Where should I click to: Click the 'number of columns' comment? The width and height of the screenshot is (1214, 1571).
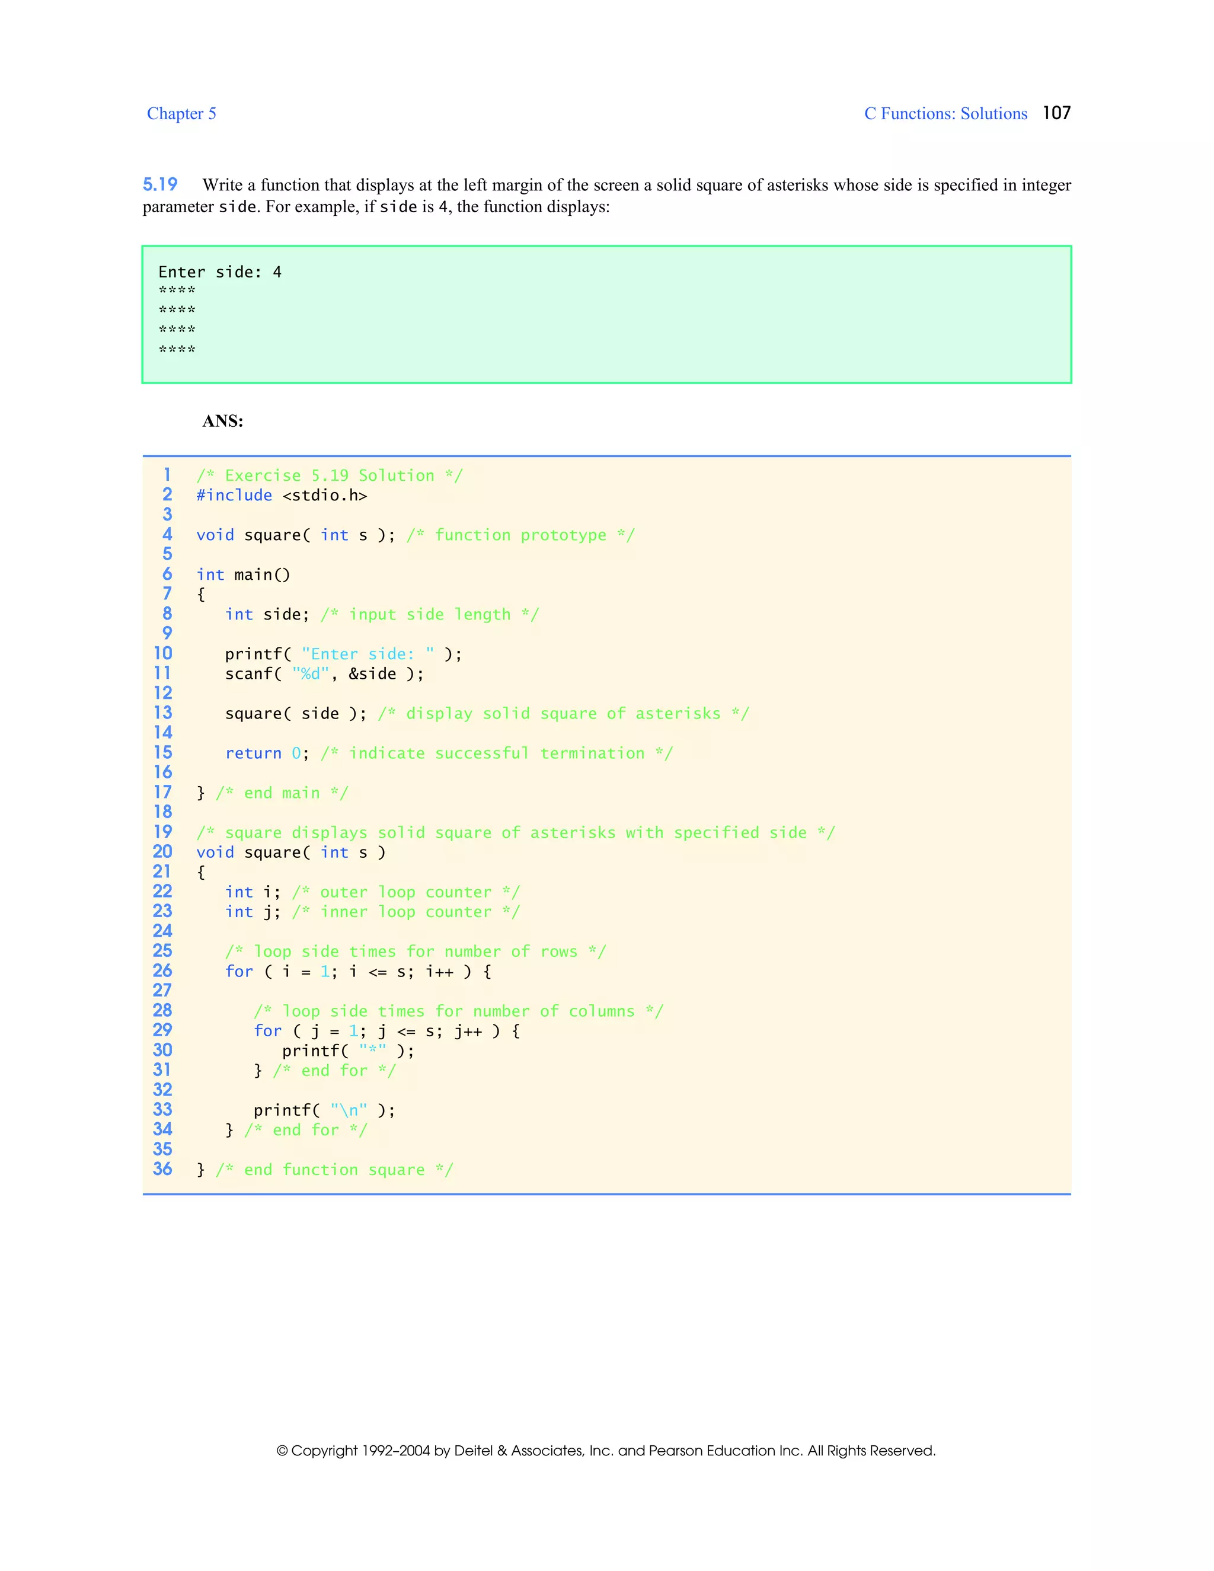pyautogui.click(x=459, y=1011)
